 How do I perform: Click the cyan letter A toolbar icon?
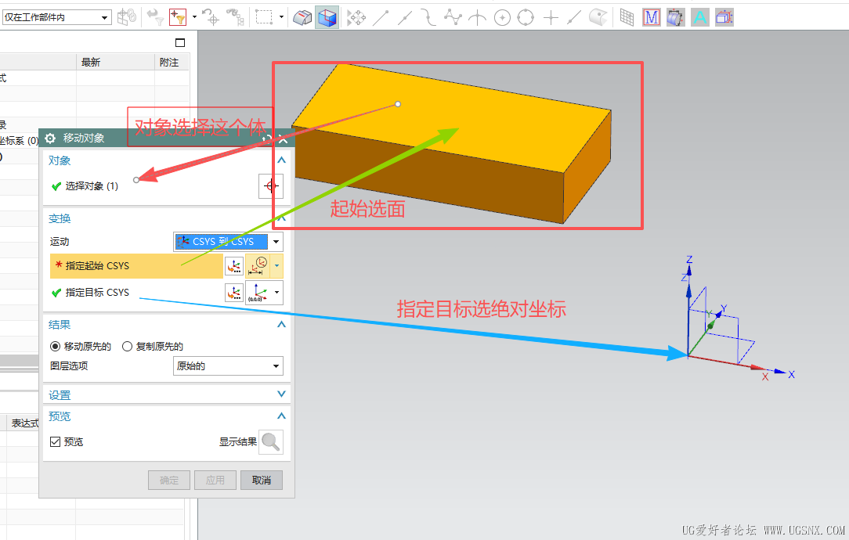click(700, 17)
